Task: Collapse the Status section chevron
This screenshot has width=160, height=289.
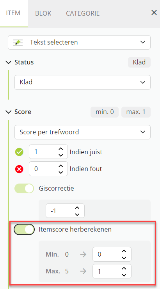Action: pyautogui.click(x=9, y=62)
